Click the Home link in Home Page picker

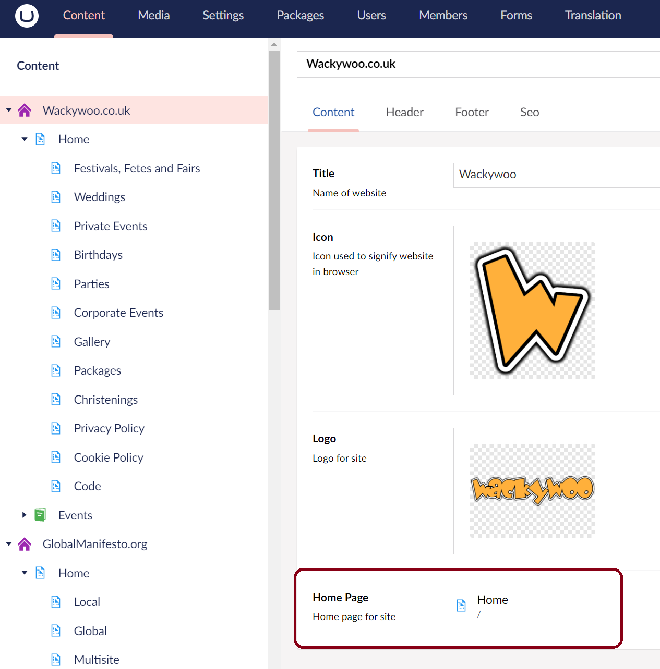click(x=493, y=600)
